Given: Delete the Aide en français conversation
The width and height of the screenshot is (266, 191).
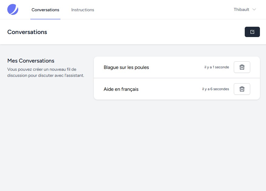Looking at the screenshot, I should coord(242,89).
